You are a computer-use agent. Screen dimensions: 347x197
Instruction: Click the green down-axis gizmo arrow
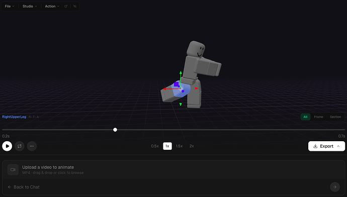tap(181, 105)
